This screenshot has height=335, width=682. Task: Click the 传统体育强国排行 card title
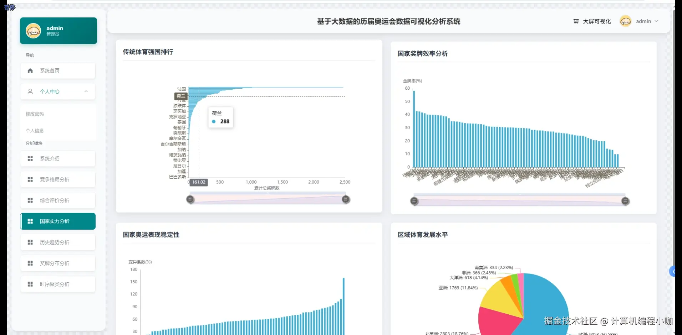point(148,52)
